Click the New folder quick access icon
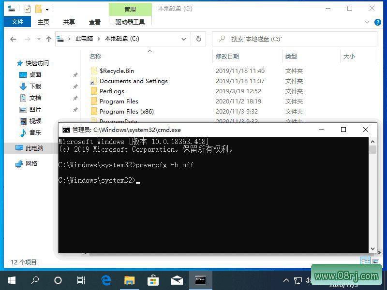This screenshot has height=290, width=387. point(38,9)
